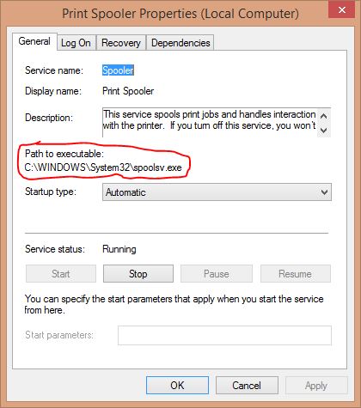Close the Print Spooler Properties window
This screenshot has width=361, height=408.
click(x=342, y=9)
